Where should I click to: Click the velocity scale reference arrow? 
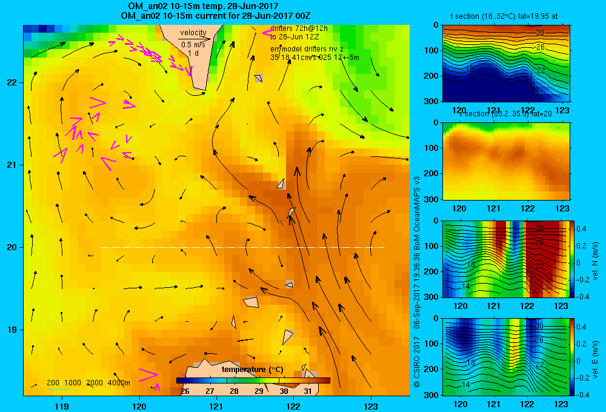[x=195, y=39]
